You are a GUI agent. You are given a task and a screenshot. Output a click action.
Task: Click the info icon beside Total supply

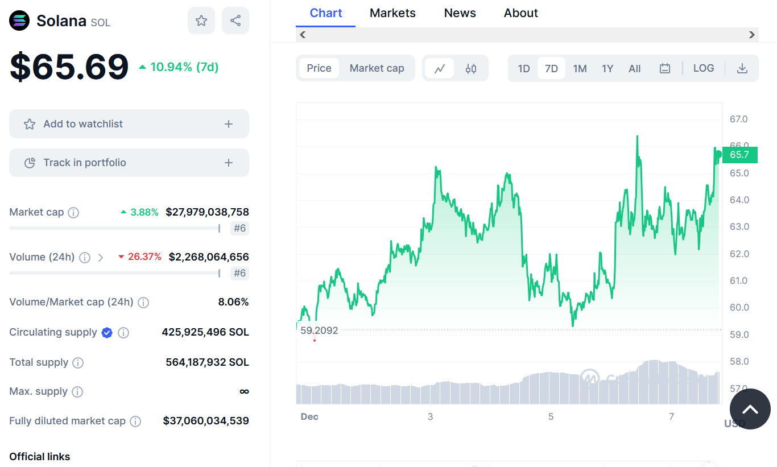point(78,363)
